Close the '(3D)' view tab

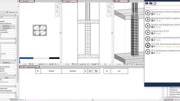[x=128, y=1]
